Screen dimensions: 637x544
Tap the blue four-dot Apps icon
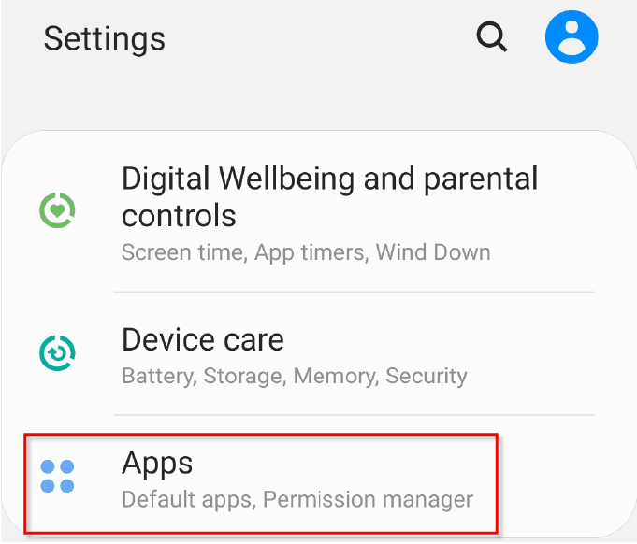pyautogui.click(x=57, y=476)
